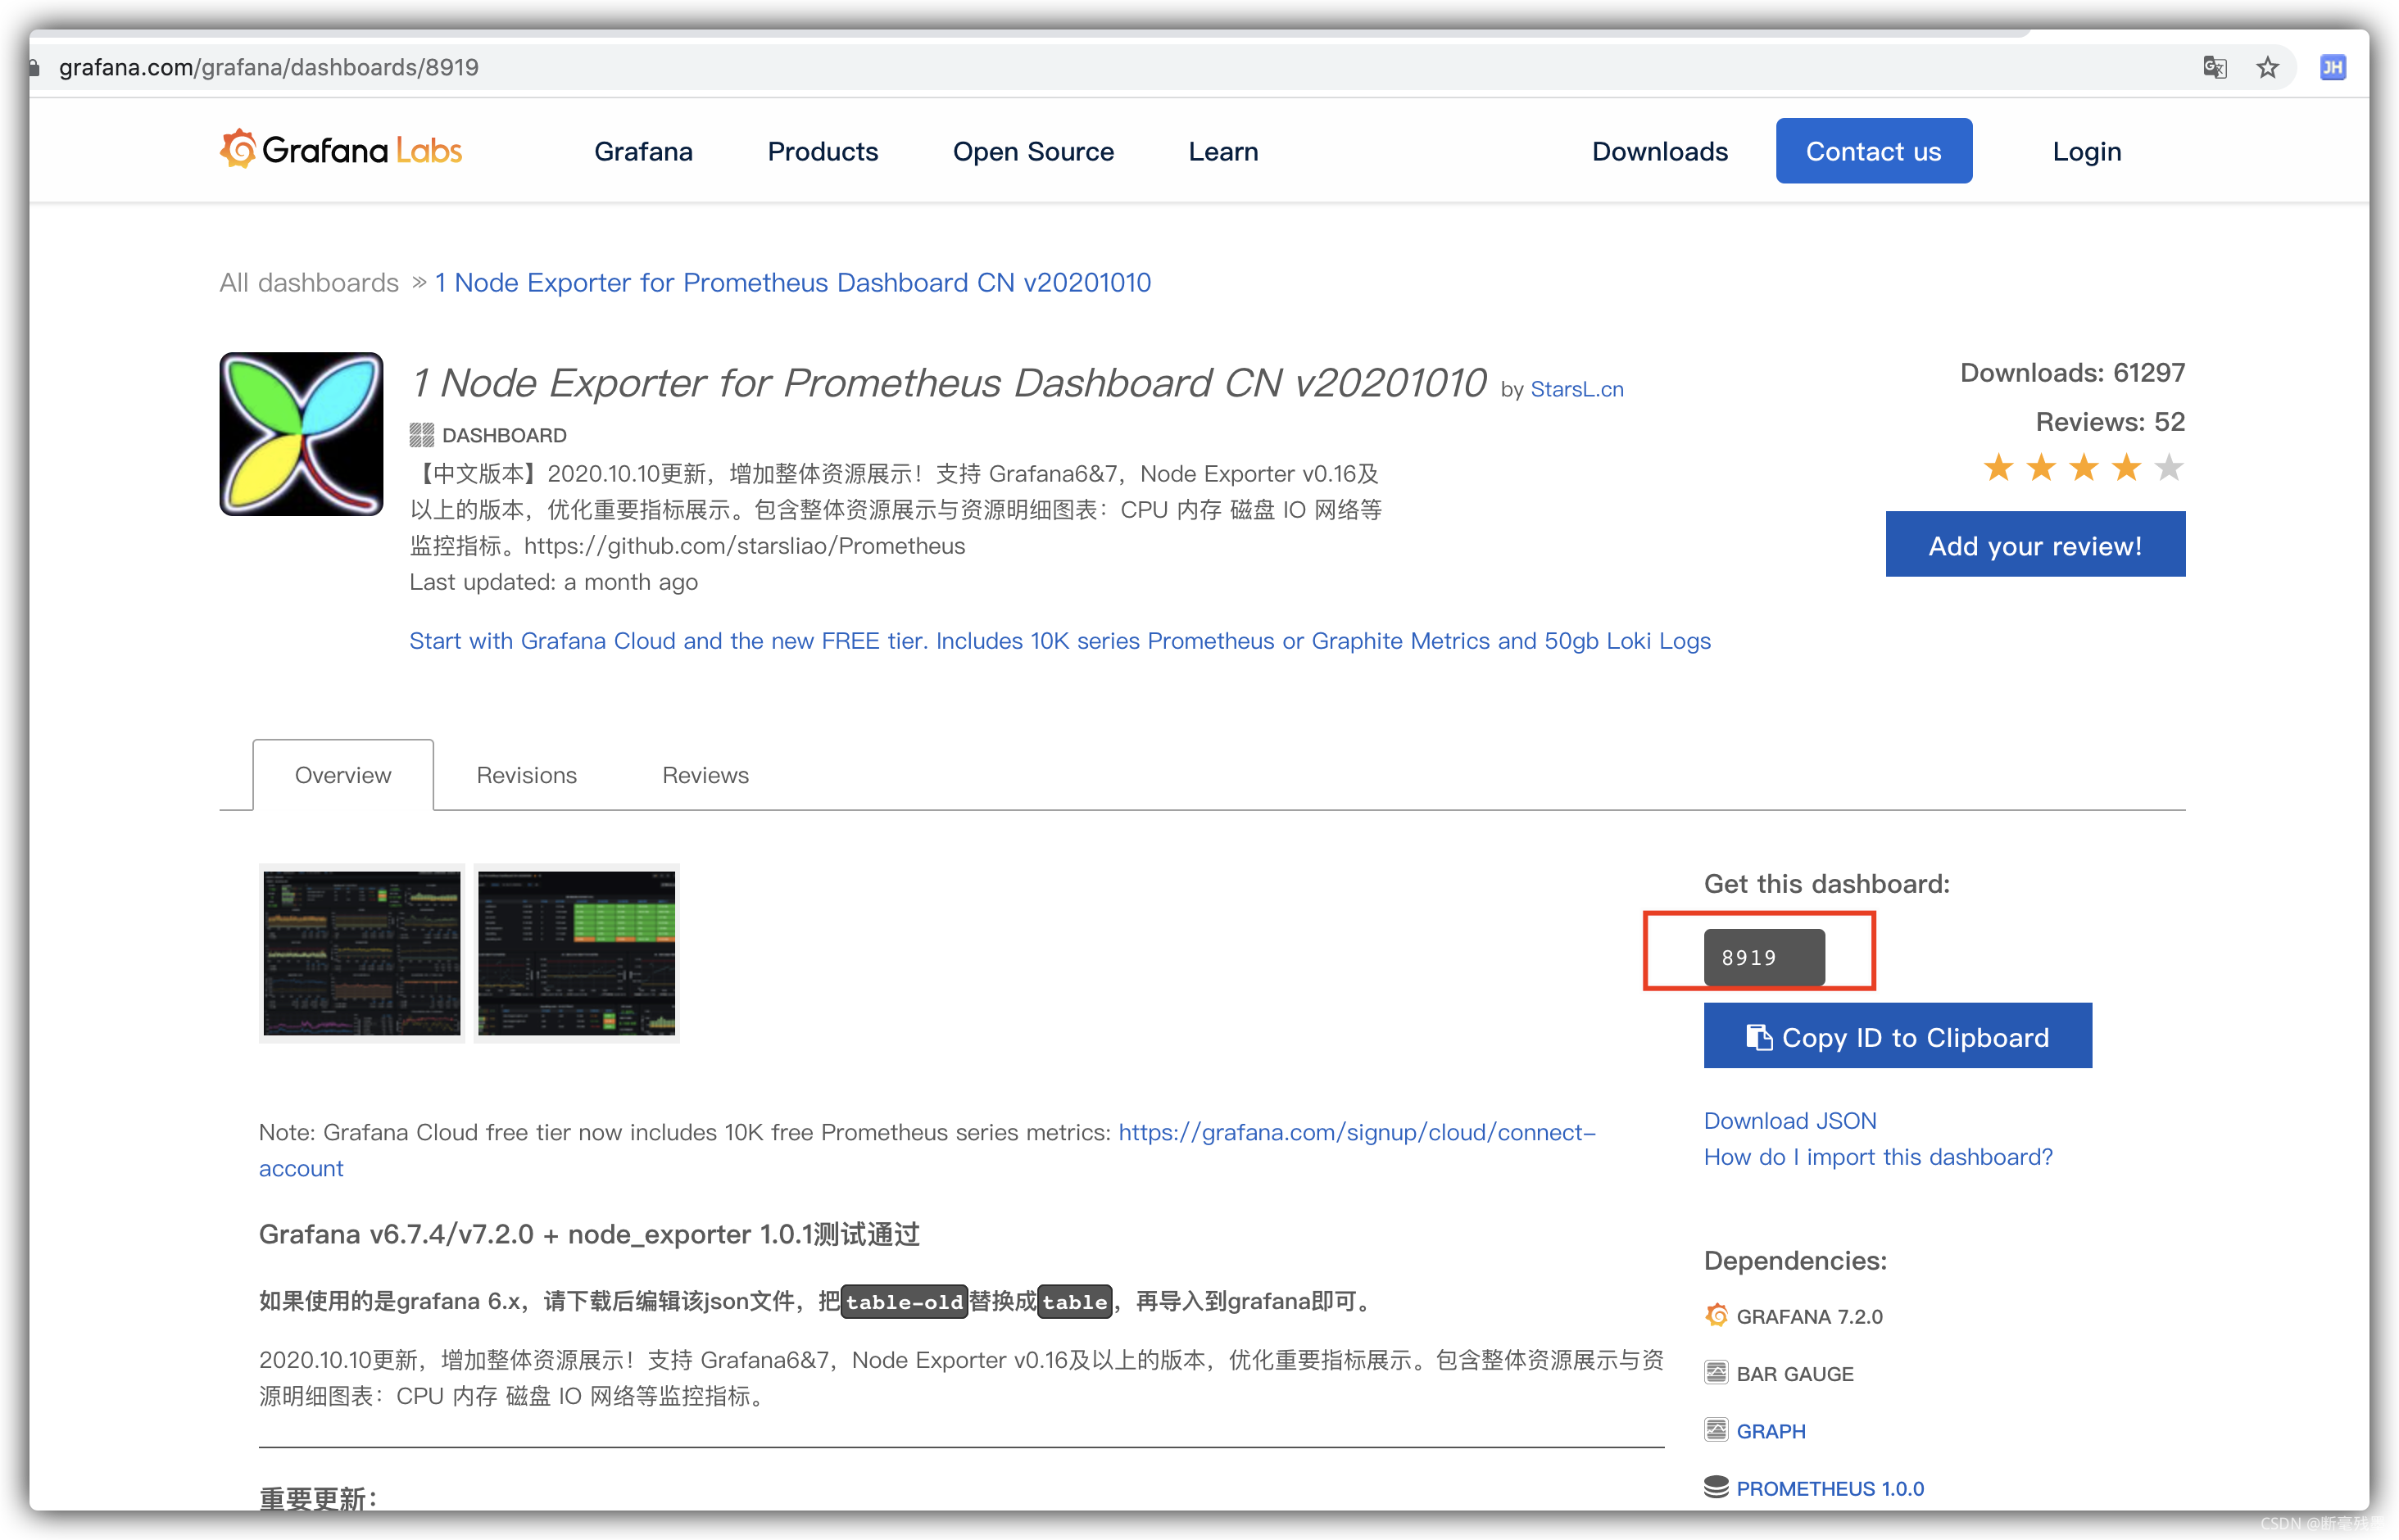This screenshot has height=1540, width=2399.
Task: Click the GRAPH dependency link
Action: pyautogui.click(x=1770, y=1431)
